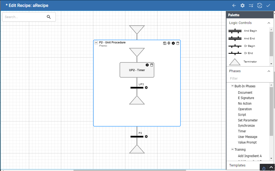Screen dimensions: 275x171
Task: Collapse the P2 Unit Procedure box
Action: pos(96,43)
